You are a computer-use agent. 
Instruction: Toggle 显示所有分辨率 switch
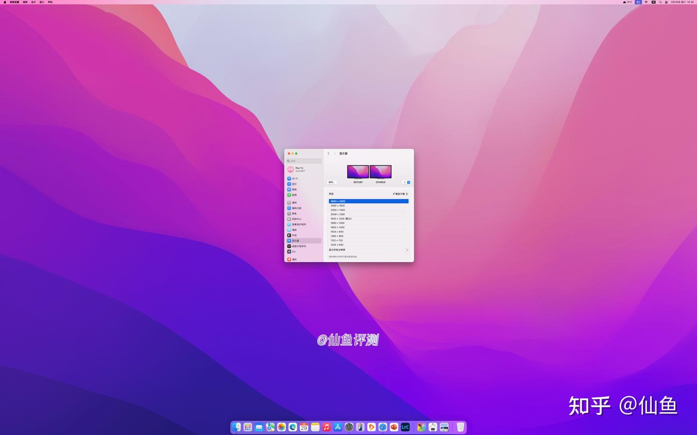point(406,250)
